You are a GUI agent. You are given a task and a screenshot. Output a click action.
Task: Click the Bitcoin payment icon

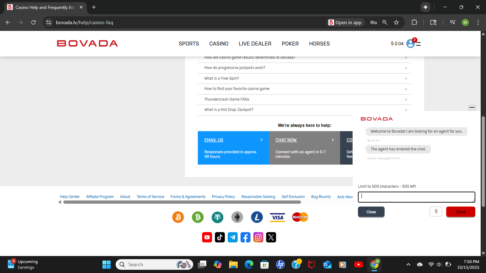(178, 217)
